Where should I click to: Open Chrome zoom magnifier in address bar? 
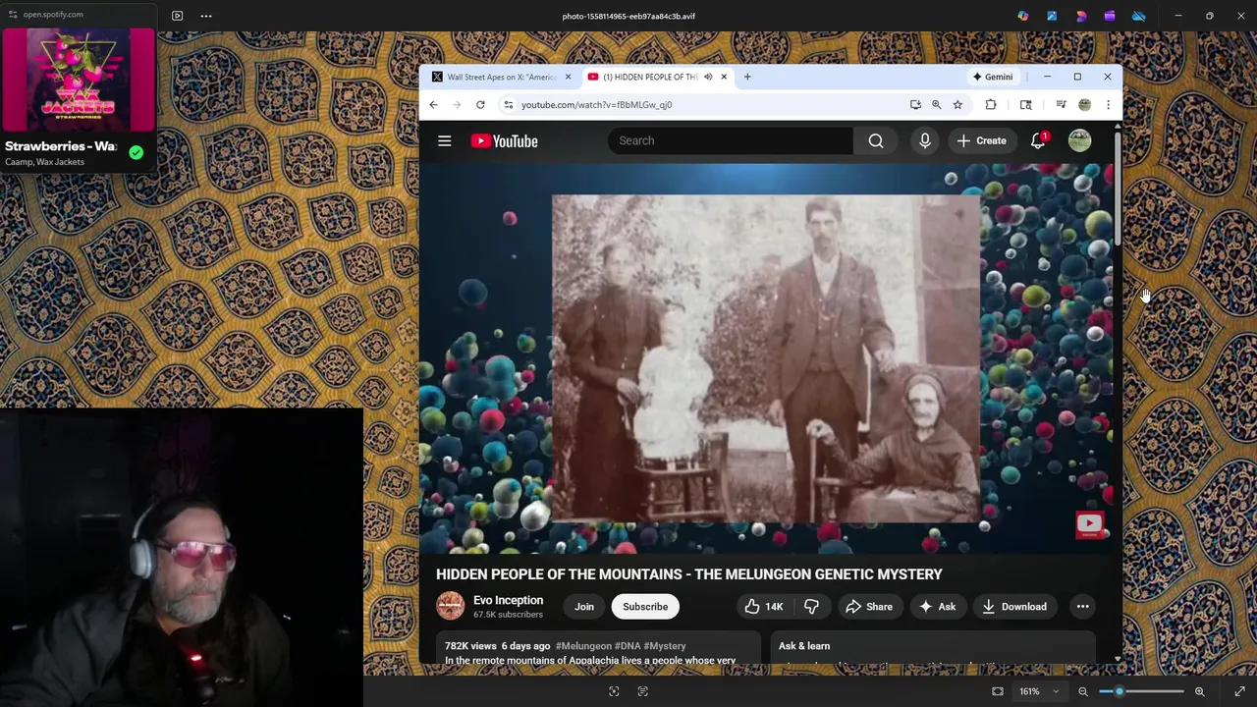(936, 104)
